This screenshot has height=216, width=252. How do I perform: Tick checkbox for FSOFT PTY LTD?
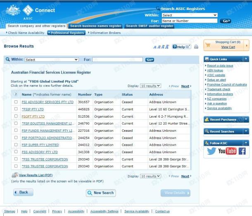(x=16, y=116)
